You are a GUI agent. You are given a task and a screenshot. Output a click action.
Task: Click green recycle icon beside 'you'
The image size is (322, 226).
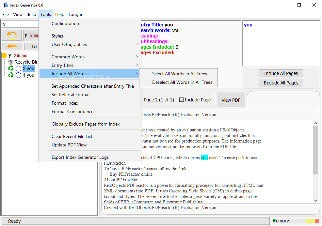click(x=11, y=68)
